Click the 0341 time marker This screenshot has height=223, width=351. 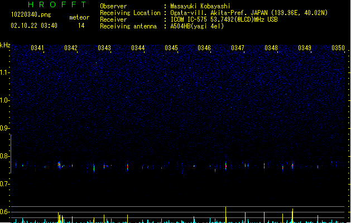[x=37, y=48]
